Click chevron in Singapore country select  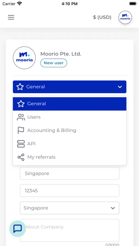coord(113,208)
